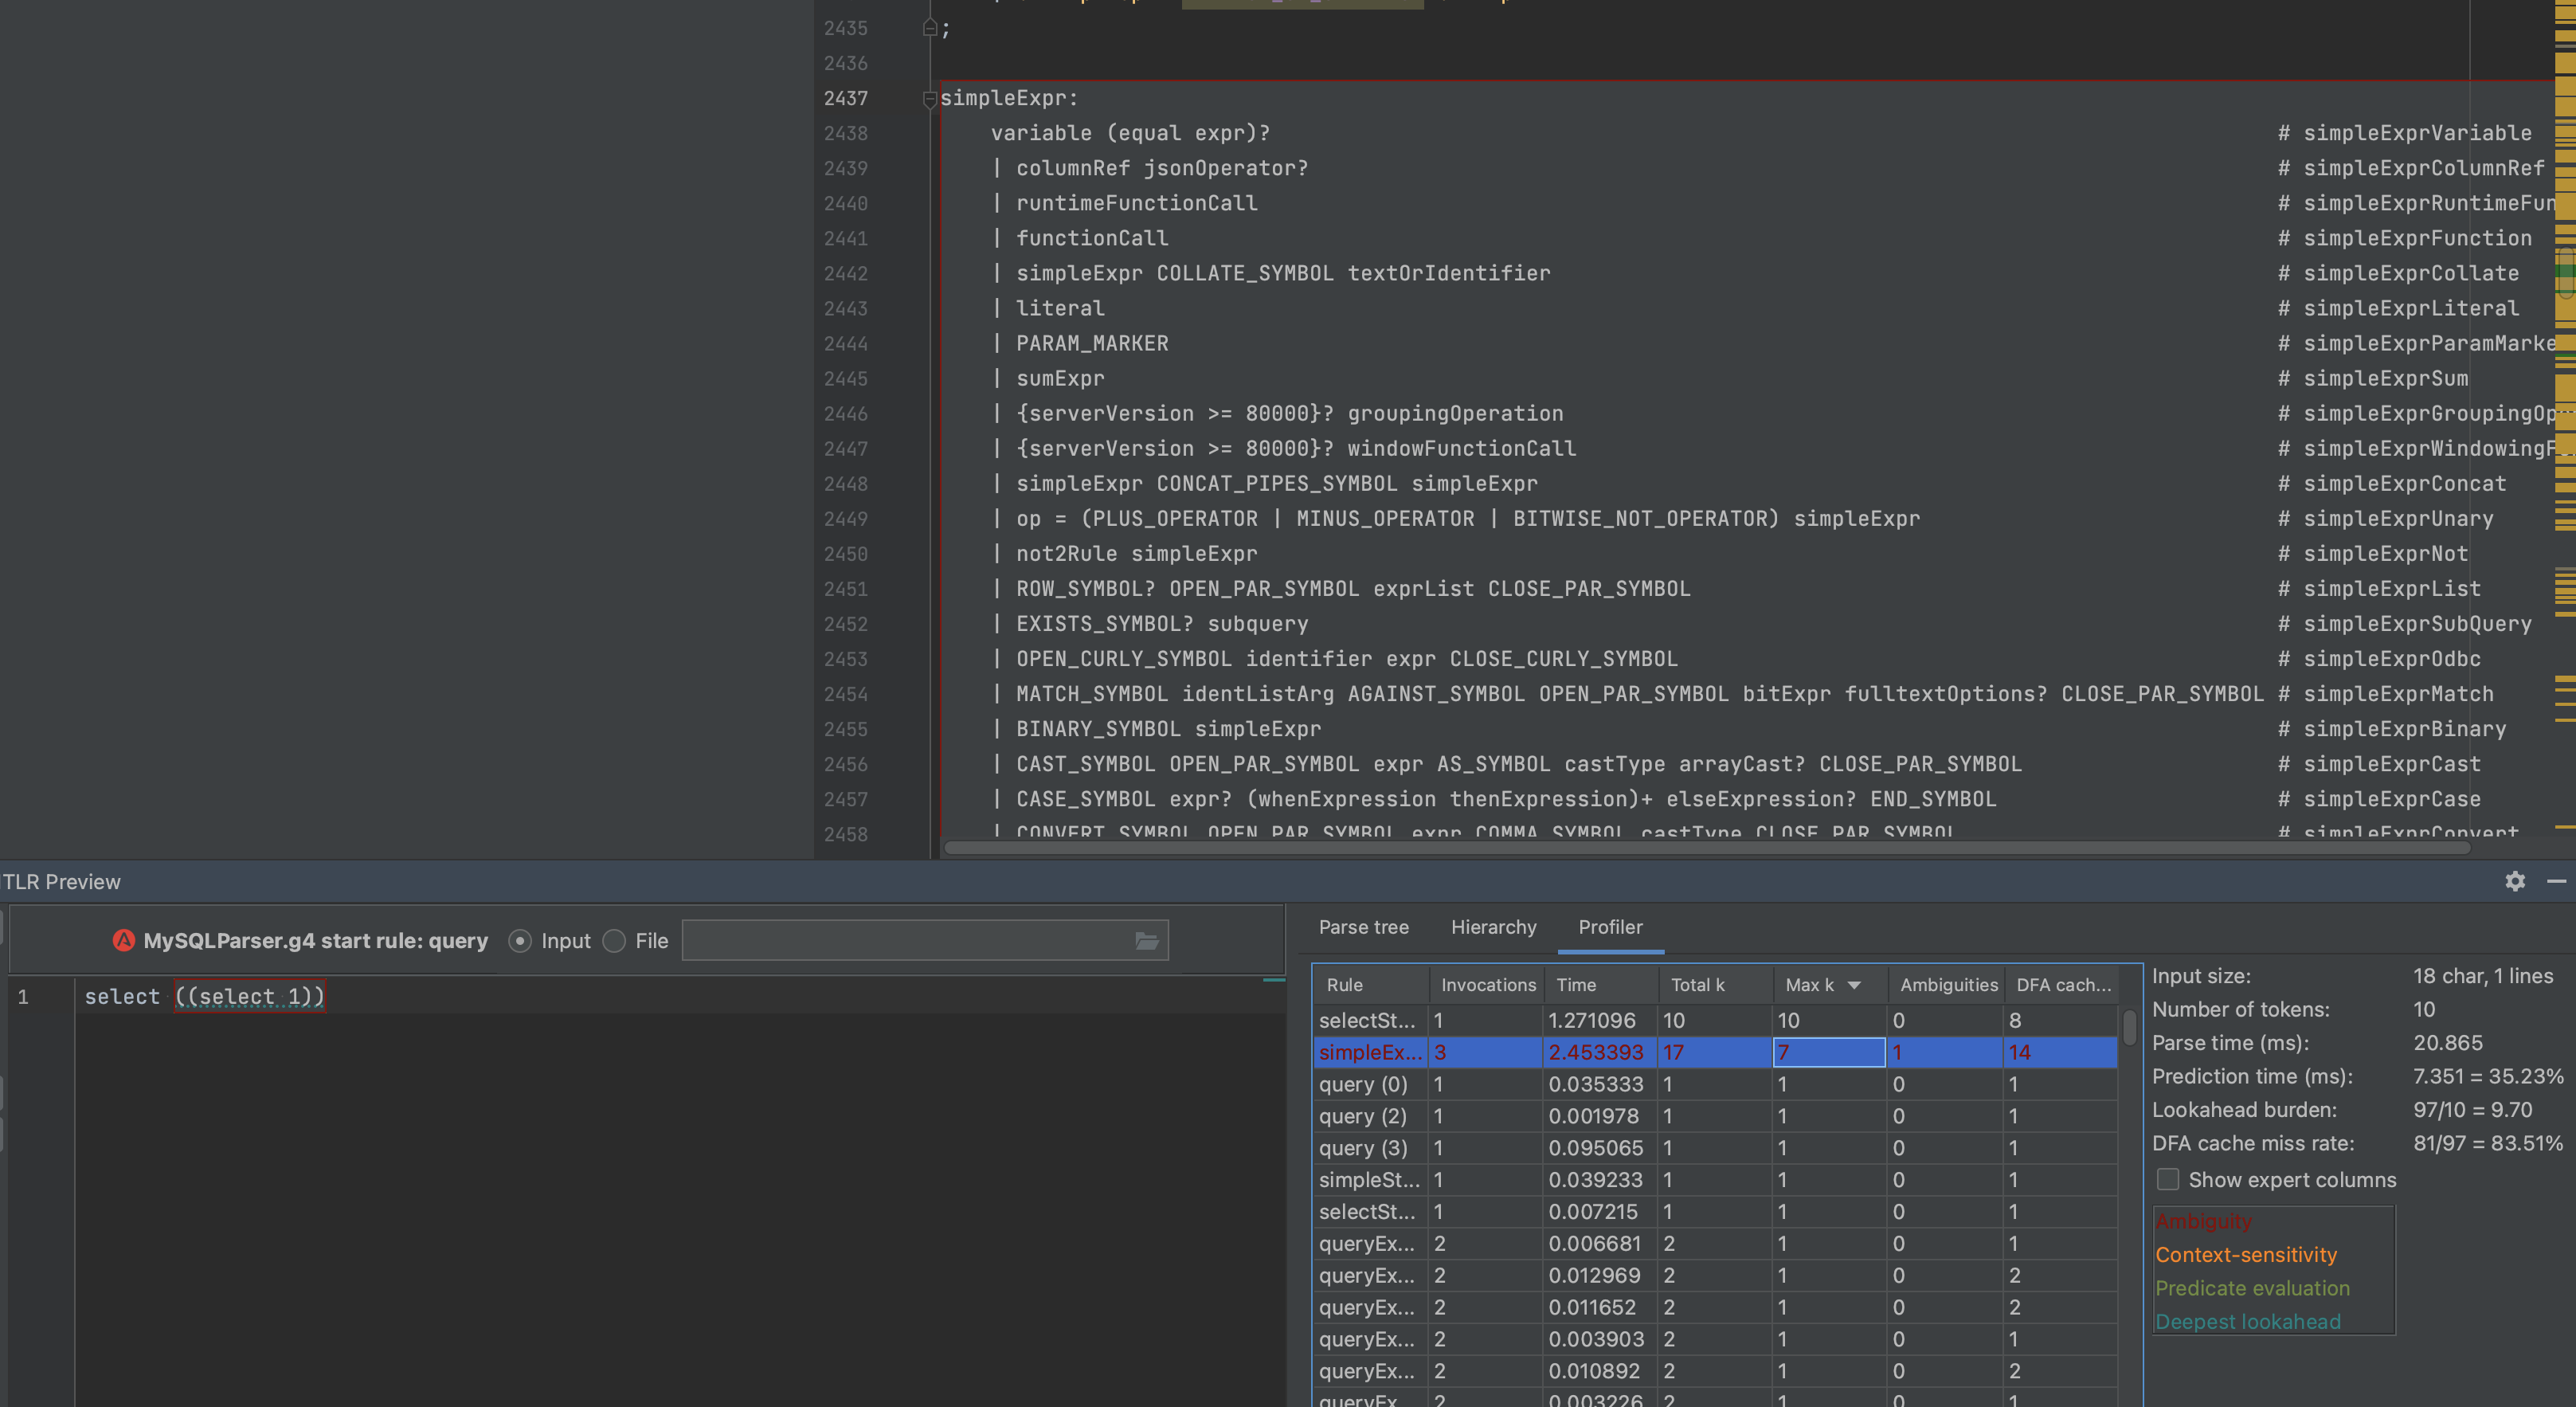Viewport: 2576px width, 1407px height.
Task: Click the EXISTS_SYMBOL? subquery alternative
Action: [1162, 624]
